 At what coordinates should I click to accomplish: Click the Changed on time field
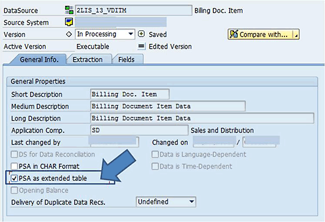coord(261,142)
